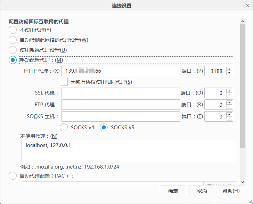253x204 pixels.
Task: Open help with the 帮助 button
Action: pyautogui.click(x=231, y=191)
